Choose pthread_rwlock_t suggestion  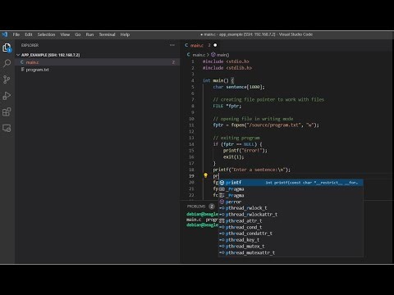click(x=291, y=208)
